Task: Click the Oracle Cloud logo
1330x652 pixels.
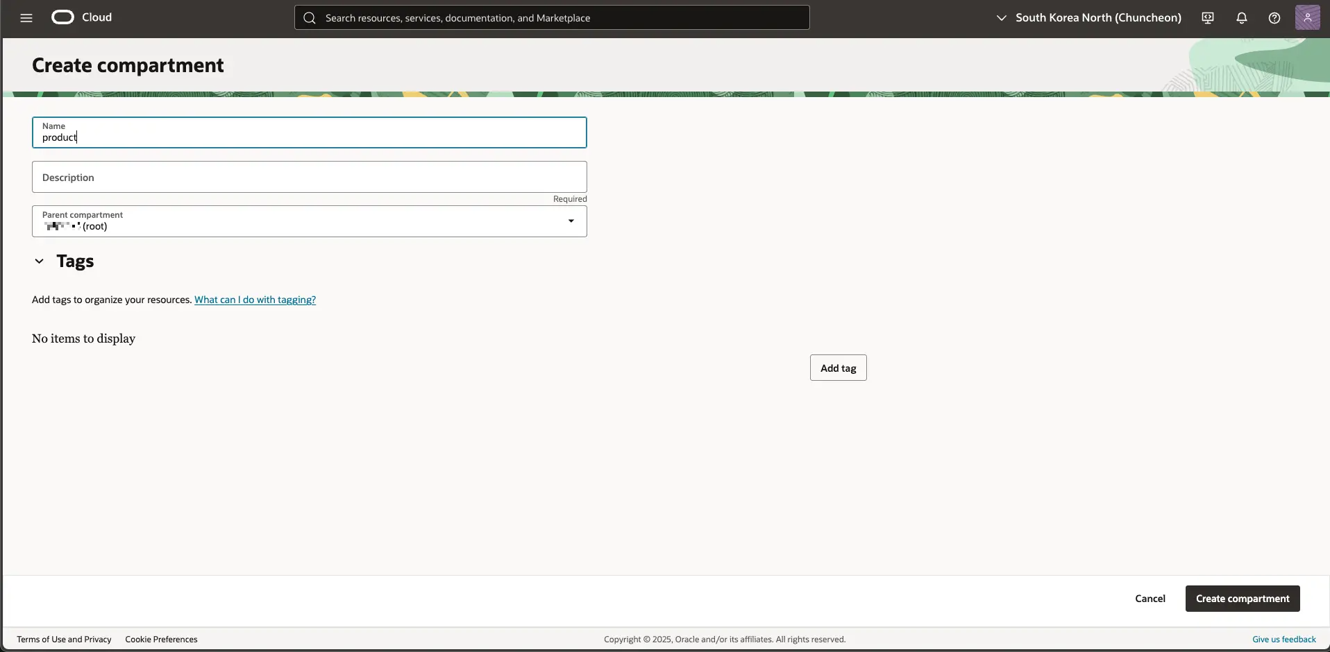Action: (x=62, y=17)
